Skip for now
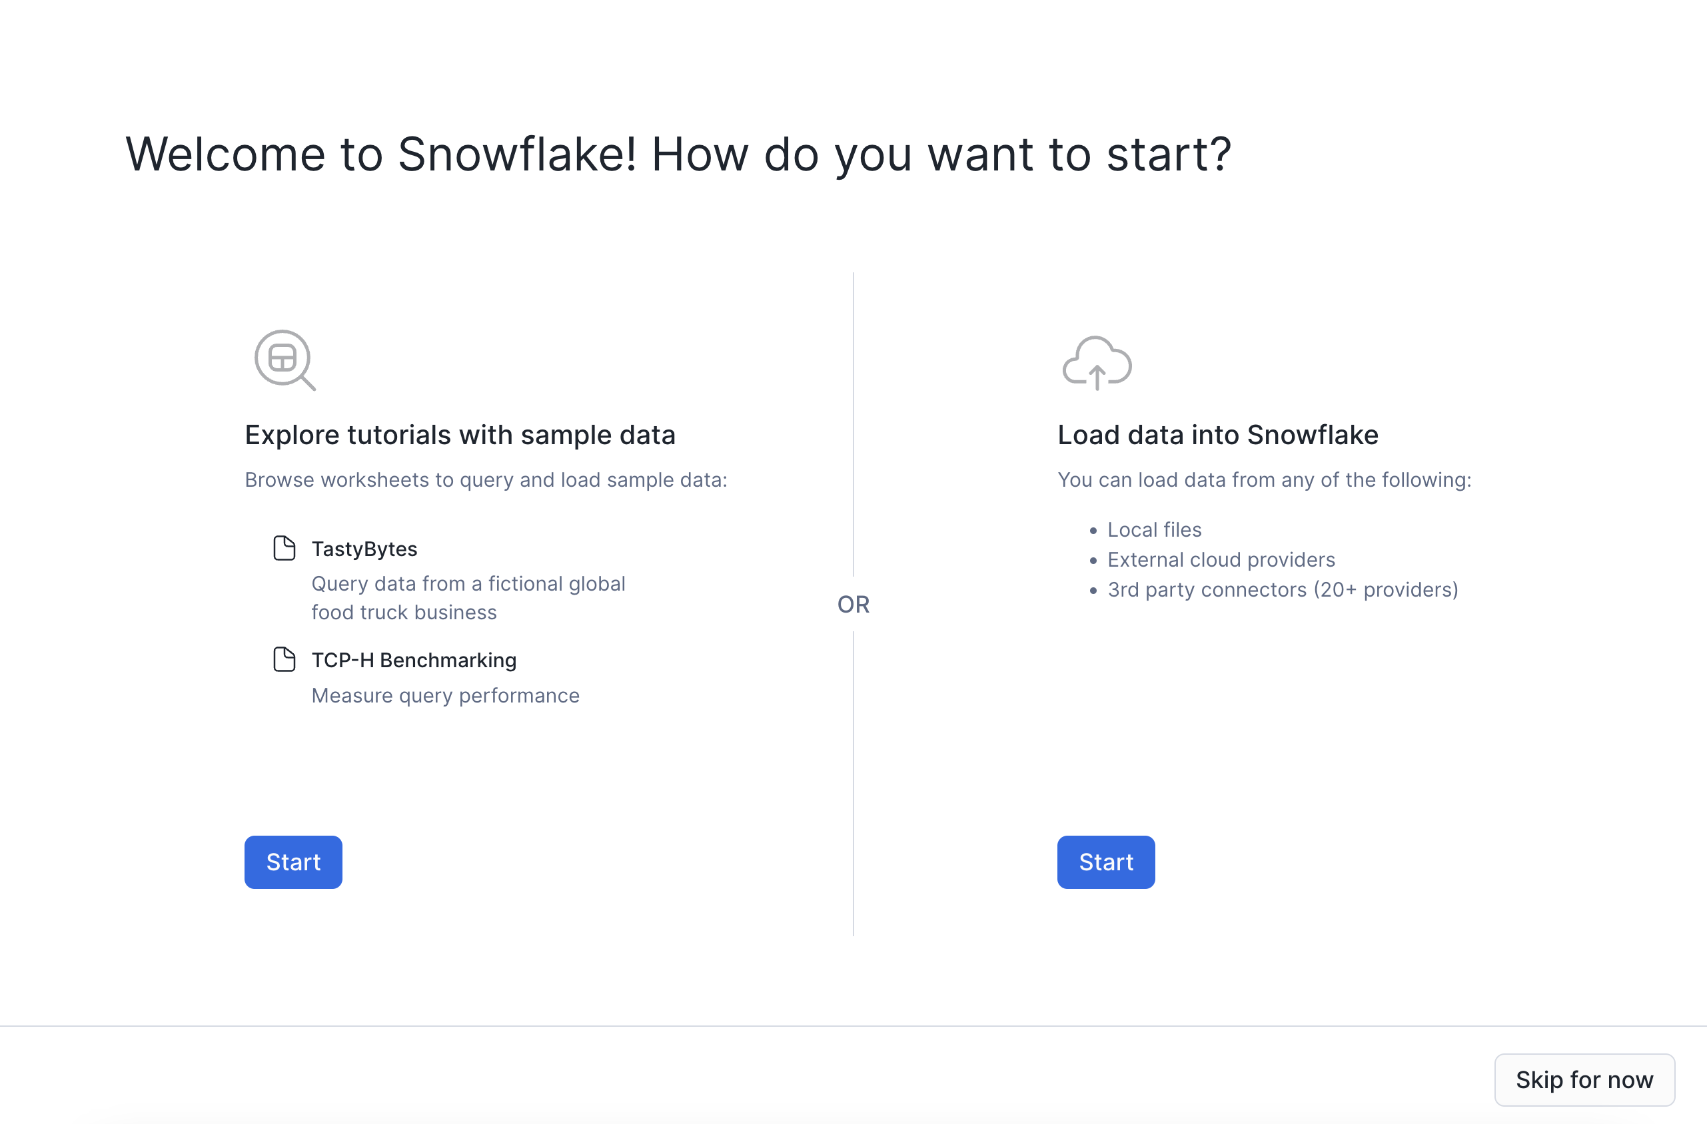The width and height of the screenshot is (1707, 1124). tap(1584, 1079)
